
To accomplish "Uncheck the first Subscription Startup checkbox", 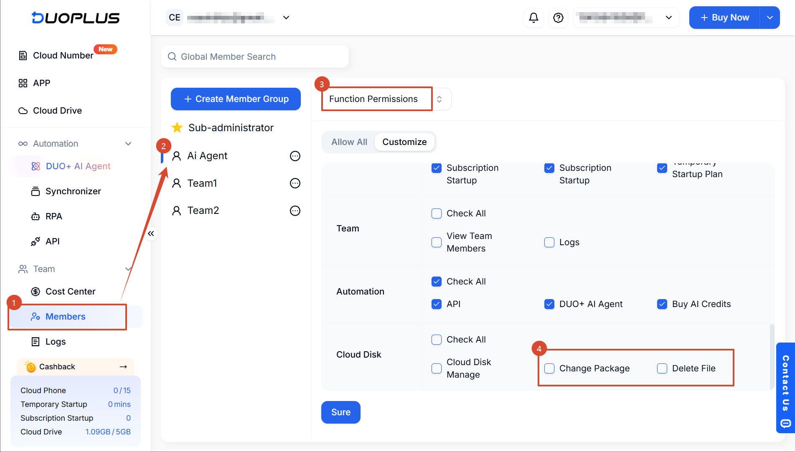I will tap(437, 168).
